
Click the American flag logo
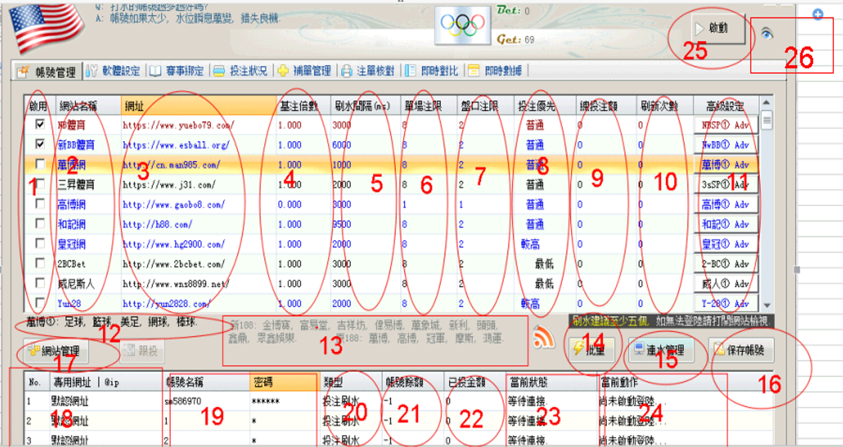[x=45, y=28]
